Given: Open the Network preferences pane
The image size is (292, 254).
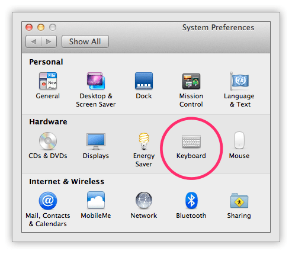Looking at the screenshot, I should click(144, 200).
